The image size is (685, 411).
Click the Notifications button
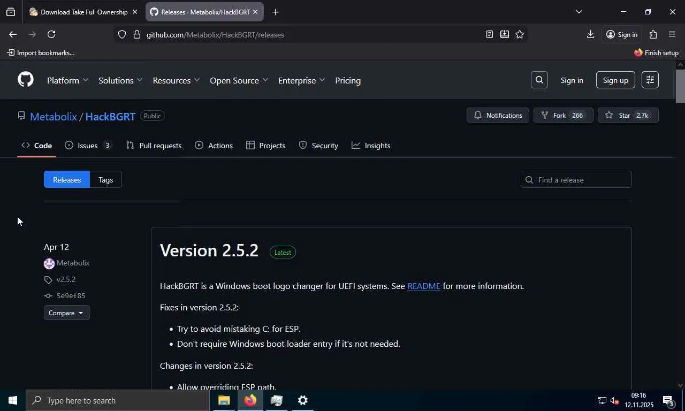(498, 115)
